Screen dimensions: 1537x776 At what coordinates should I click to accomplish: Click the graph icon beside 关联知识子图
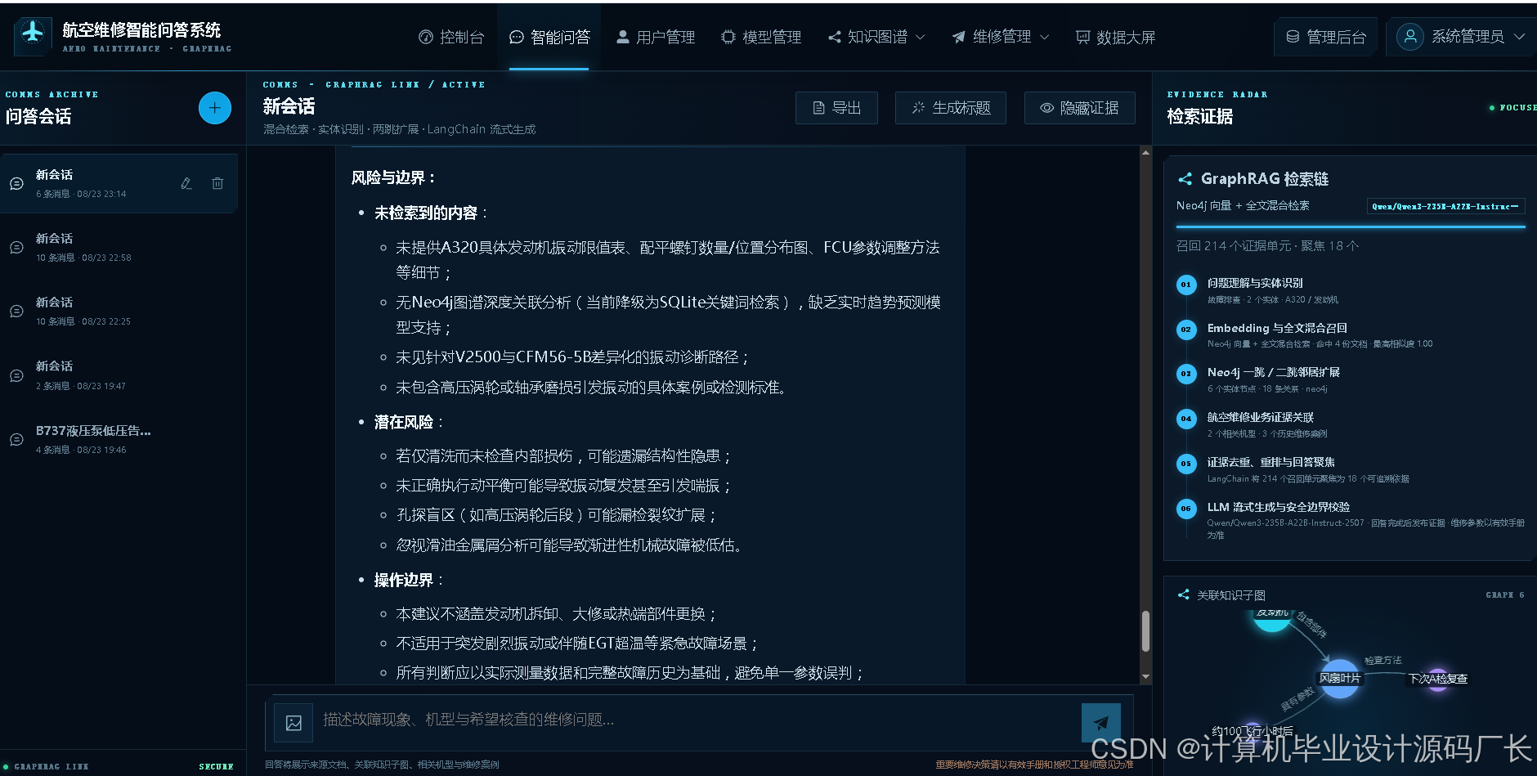(1183, 594)
